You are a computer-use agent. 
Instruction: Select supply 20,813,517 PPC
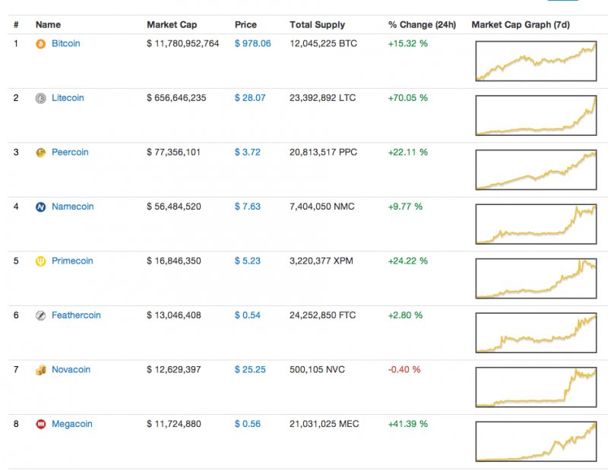pyautogui.click(x=324, y=152)
